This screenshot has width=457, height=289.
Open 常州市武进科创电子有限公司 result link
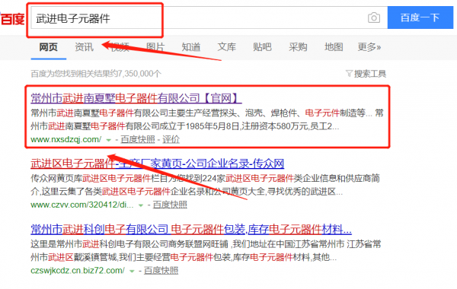(x=191, y=230)
